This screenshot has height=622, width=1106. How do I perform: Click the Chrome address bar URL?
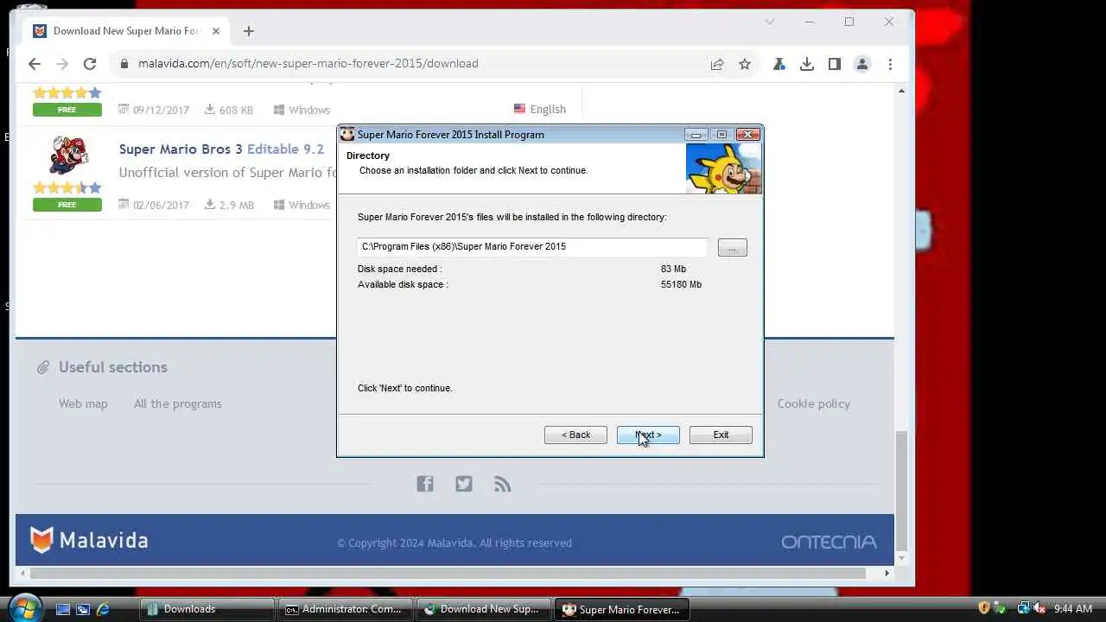click(308, 64)
